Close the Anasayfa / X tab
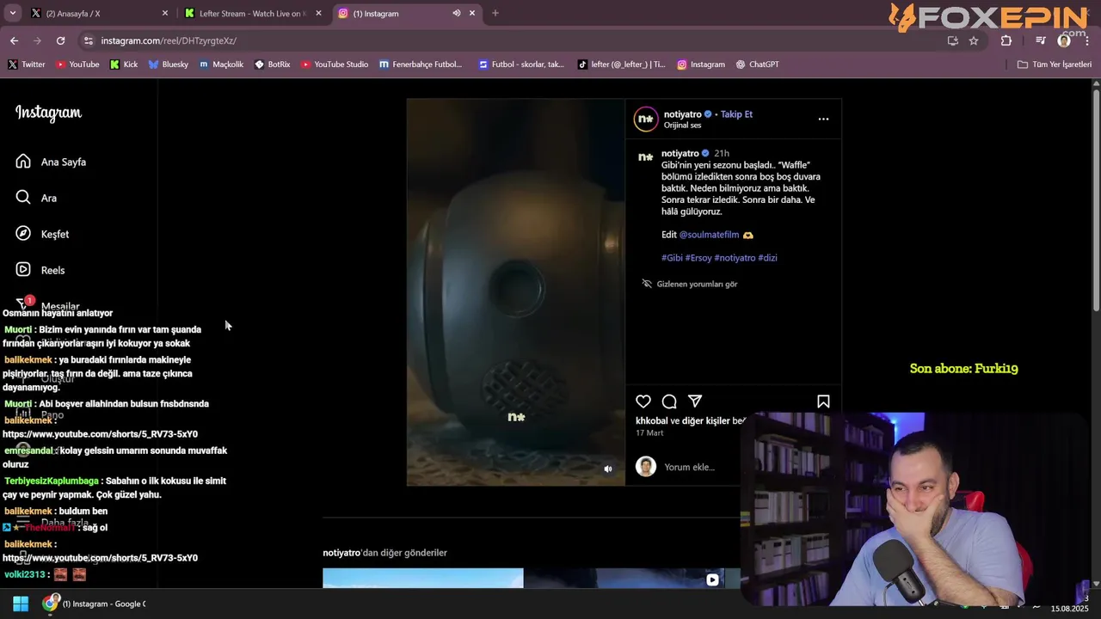Viewport: 1101px width, 619px height. tap(165, 13)
